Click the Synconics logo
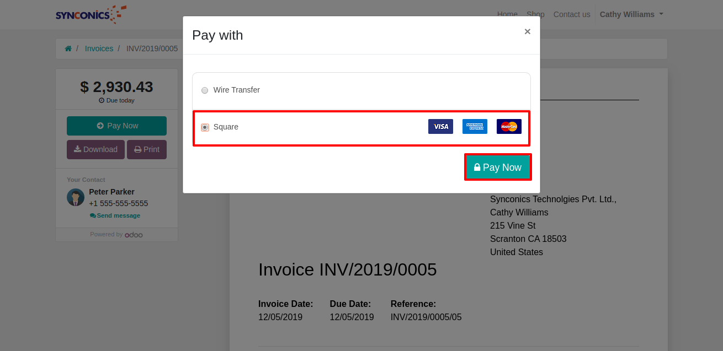 point(91,14)
